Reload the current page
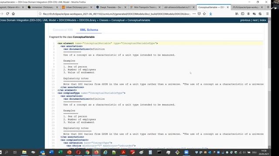Image resolution: width=279 pixels, height=156 pixels. click(x=7, y=14)
